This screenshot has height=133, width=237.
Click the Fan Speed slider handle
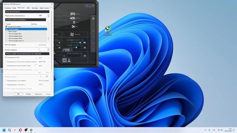[64, 56]
